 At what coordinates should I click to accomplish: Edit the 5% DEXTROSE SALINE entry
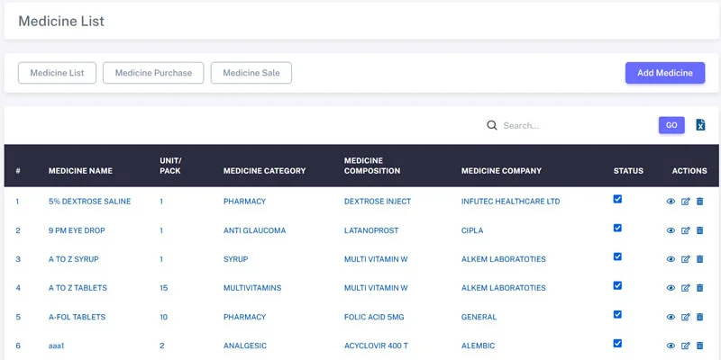coord(686,202)
